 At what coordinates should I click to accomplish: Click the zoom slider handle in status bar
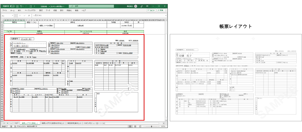tap(152, 126)
